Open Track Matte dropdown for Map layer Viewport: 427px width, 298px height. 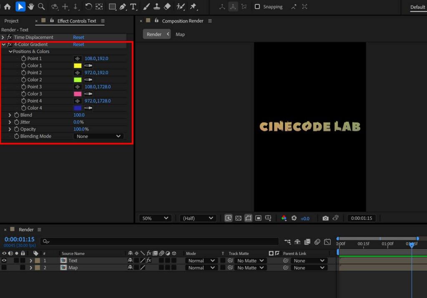pos(250,268)
